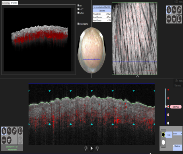Click the Calculate button
The height and width of the screenshot is (154, 183).
click(102, 11)
